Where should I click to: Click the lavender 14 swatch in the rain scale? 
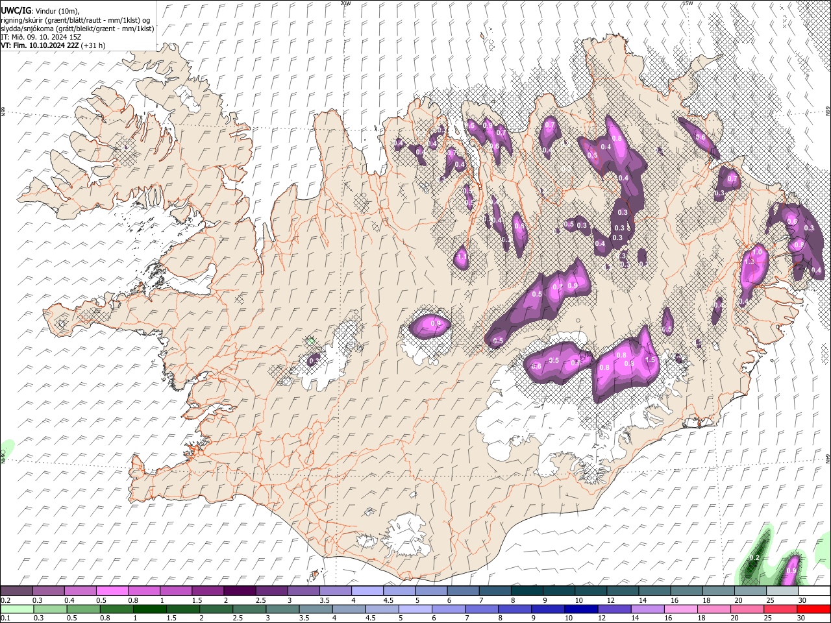(647, 609)
